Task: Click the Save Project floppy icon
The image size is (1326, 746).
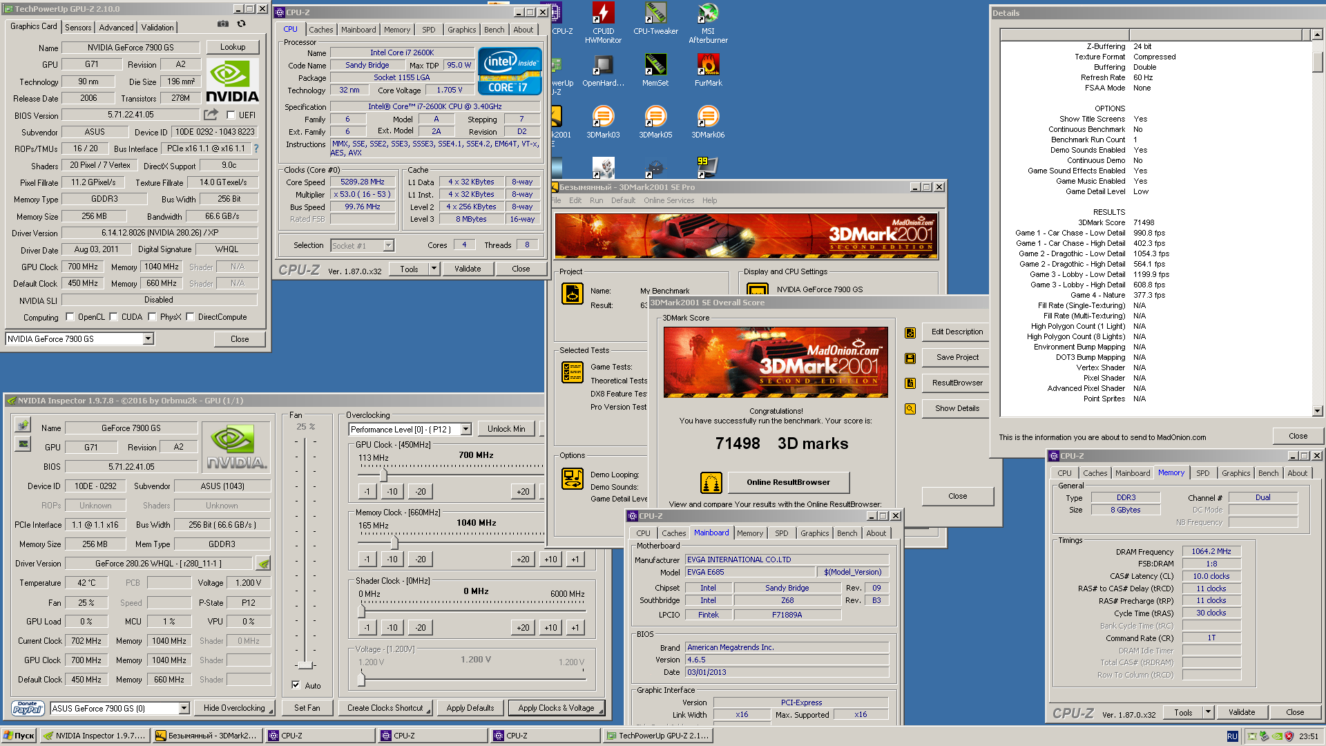Action: [x=910, y=358]
